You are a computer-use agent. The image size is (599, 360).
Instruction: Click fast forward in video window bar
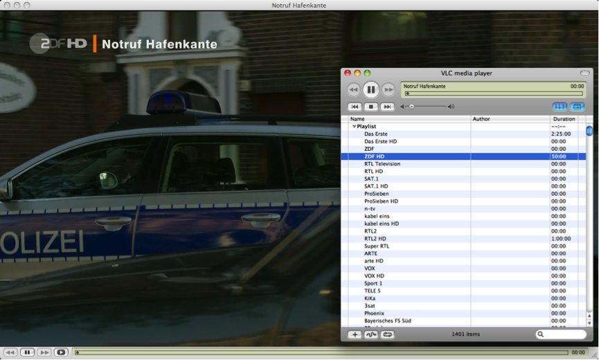44,352
